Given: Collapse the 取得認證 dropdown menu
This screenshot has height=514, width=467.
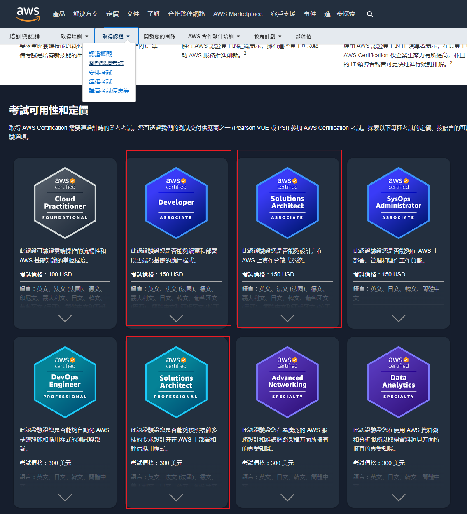Looking at the screenshot, I should 116,36.
